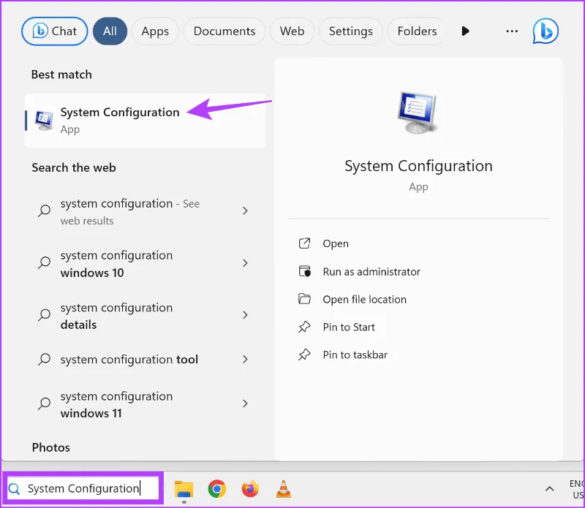Click Open in the preview pane
Screen dimensions: 585x508
tap(336, 243)
